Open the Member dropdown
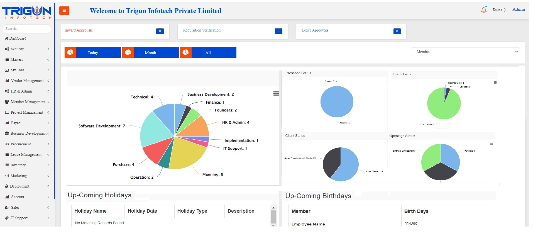This screenshot has height=243, width=533. click(465, 52)
